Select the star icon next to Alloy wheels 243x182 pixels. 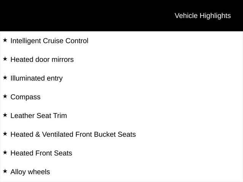[5, 171]
